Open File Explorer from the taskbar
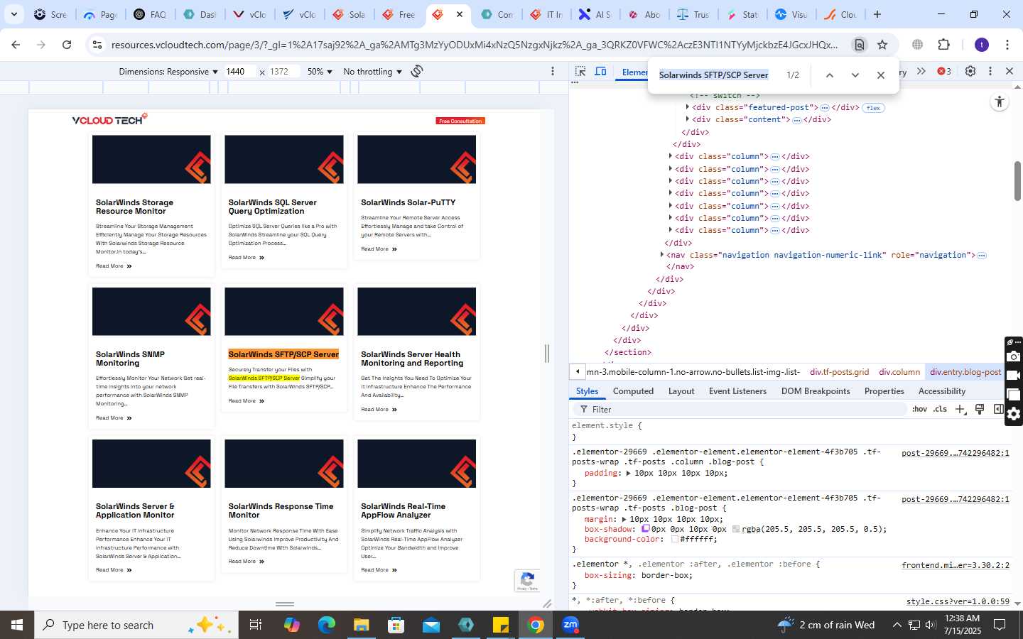The height and width of the screenshot is (639, 1023). pos(361,625)
